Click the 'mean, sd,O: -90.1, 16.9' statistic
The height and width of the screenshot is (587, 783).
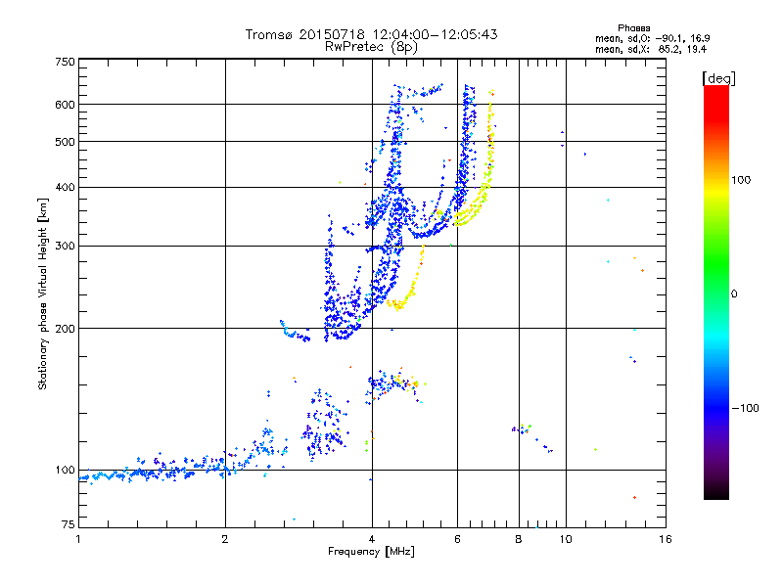pyautogui.click(x=652, y=38)
